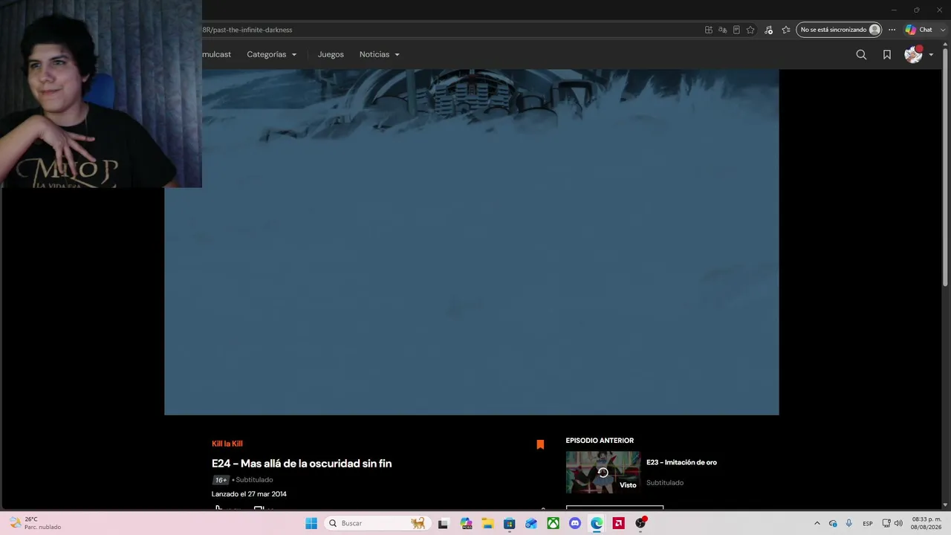Open Microsoft Store from taskbar
The image size is (951, 535).
(509, 523)
